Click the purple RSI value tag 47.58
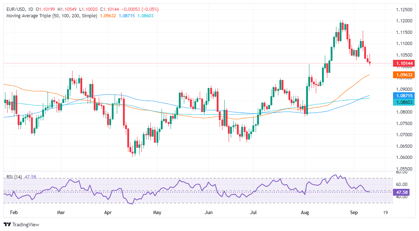Image resolution: width=419 pixels, height=231 pixels. [402, 192]
